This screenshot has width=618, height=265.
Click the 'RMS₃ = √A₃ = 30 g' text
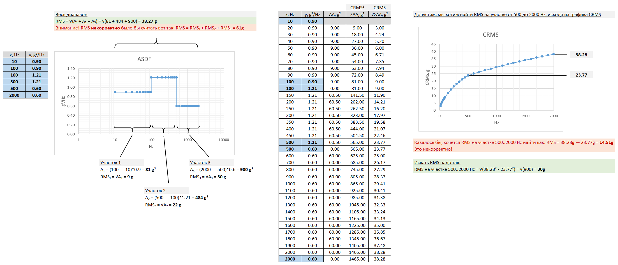tap(208, 177)
